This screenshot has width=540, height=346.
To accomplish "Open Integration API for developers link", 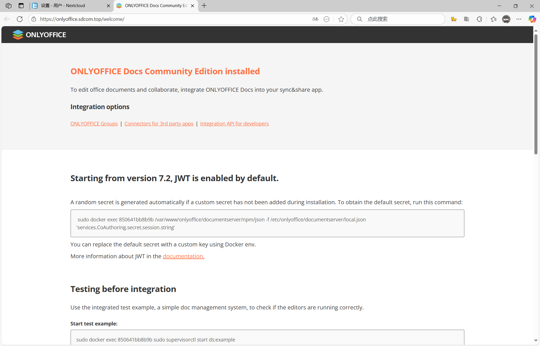I will point(234,124).
